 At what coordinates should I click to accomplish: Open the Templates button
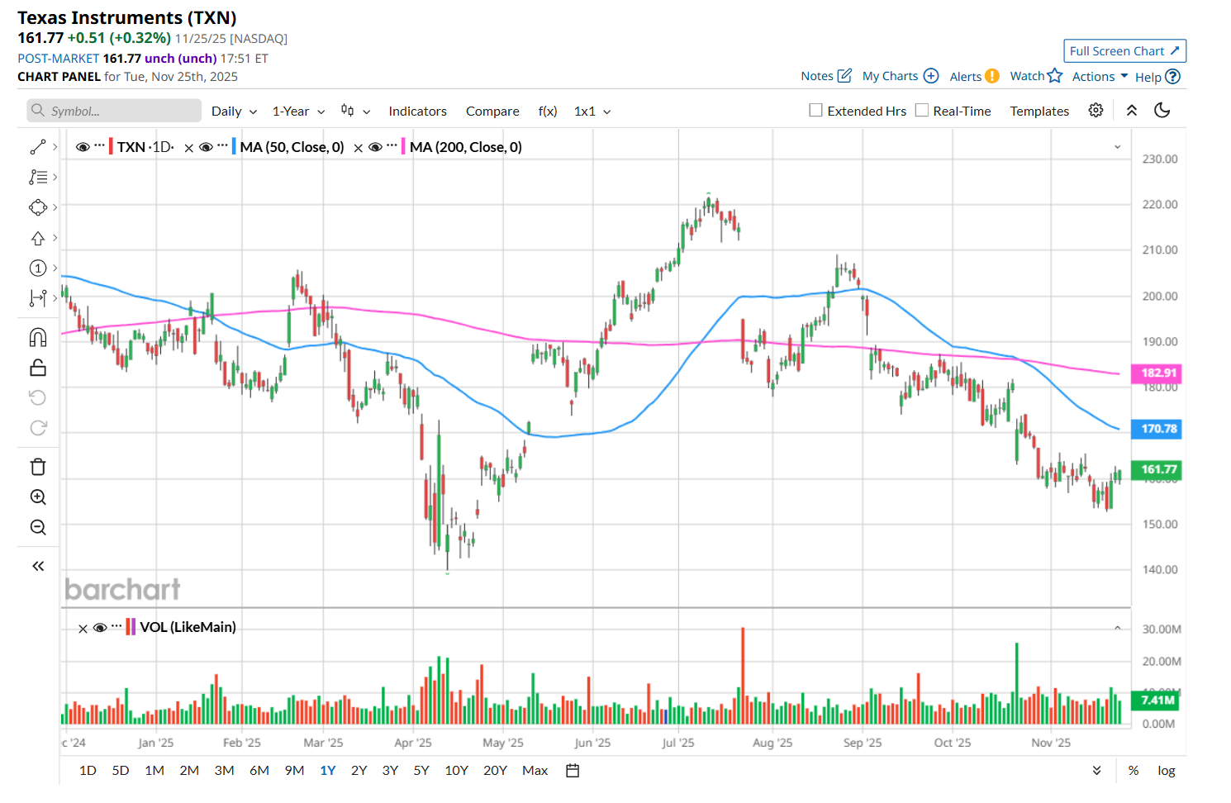tap(1039, 112)
